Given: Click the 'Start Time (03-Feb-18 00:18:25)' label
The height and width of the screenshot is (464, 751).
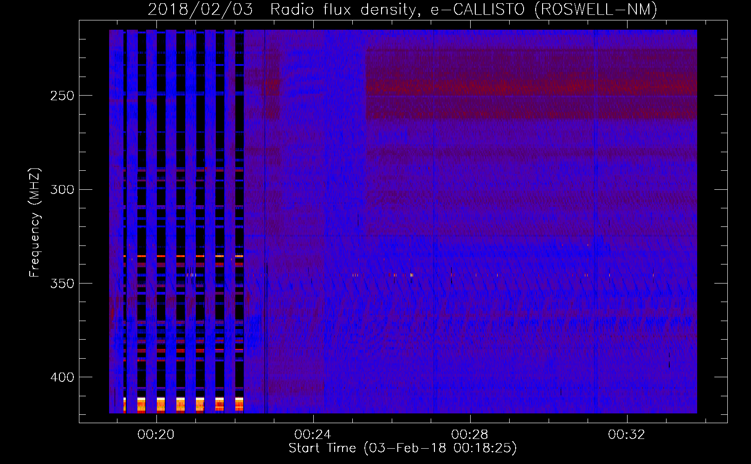Looking at the screenshot, I should 402,448.
